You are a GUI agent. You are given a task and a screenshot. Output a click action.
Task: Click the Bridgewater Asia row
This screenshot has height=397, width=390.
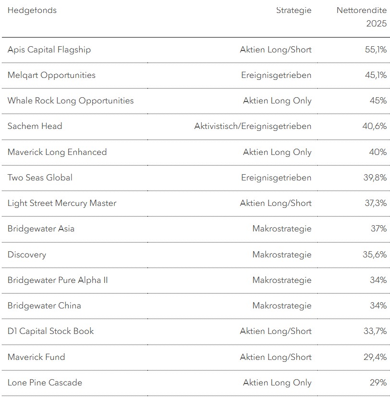point(41,229)
